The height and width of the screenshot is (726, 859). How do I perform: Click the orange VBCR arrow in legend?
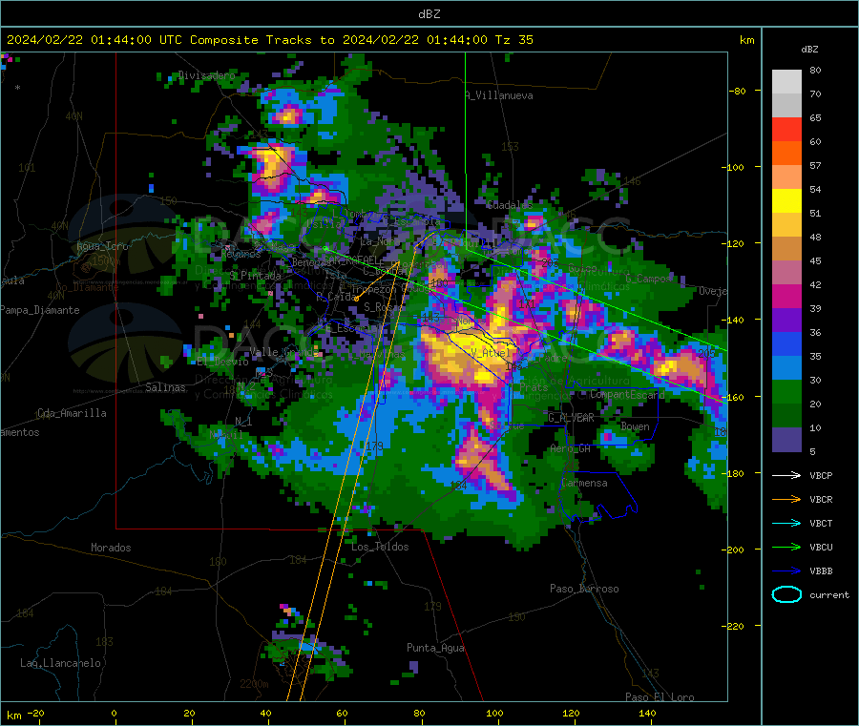coord(786,499)
